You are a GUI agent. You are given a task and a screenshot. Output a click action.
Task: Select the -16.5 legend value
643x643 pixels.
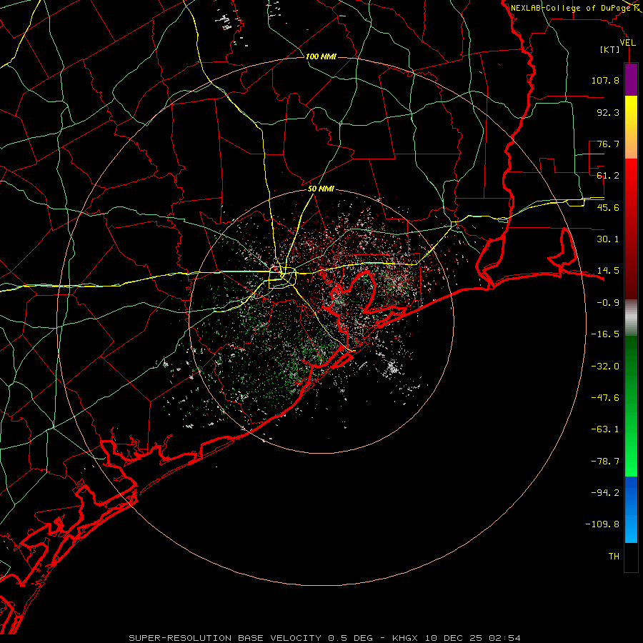(x=605, y=334)
